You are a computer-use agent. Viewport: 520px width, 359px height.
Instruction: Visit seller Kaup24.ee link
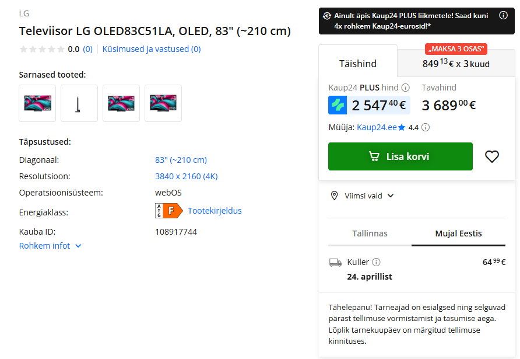[377, 127]
